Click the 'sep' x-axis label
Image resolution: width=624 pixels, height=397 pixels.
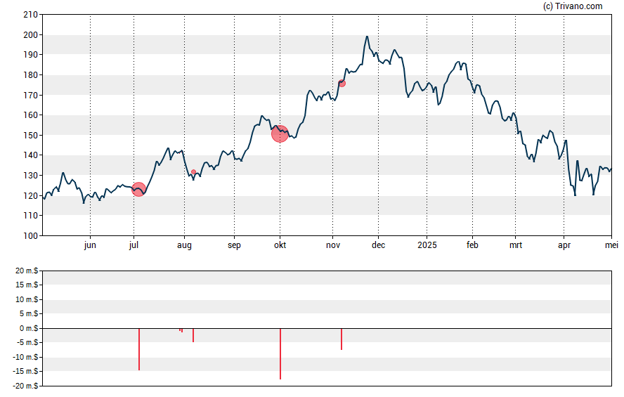click(234, 245)
